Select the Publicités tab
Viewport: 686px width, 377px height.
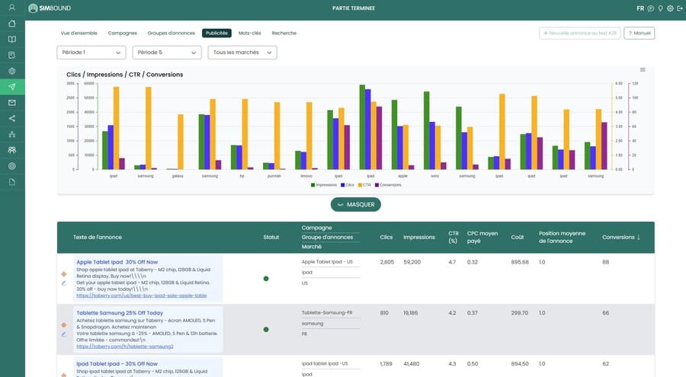point(216,34)
